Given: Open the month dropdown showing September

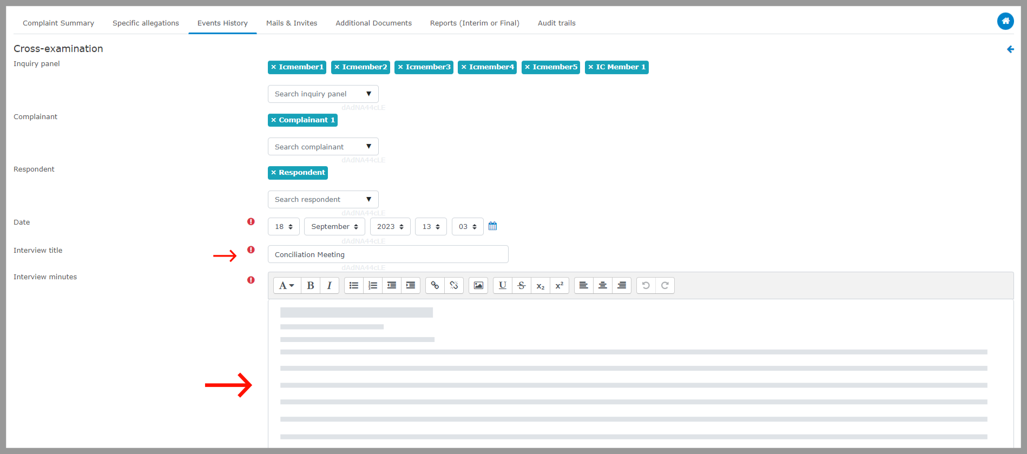Looking at the screenshot, I should tap(334, 227).
